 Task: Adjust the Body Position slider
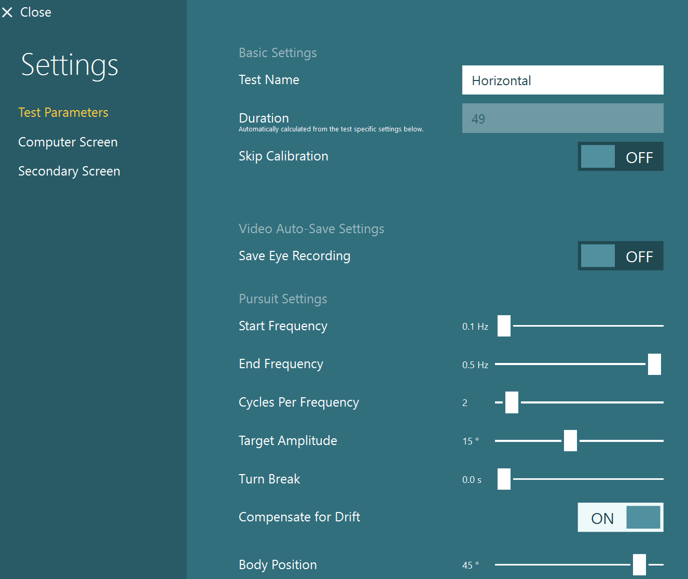pyautogui.click(x=640, y=565)
